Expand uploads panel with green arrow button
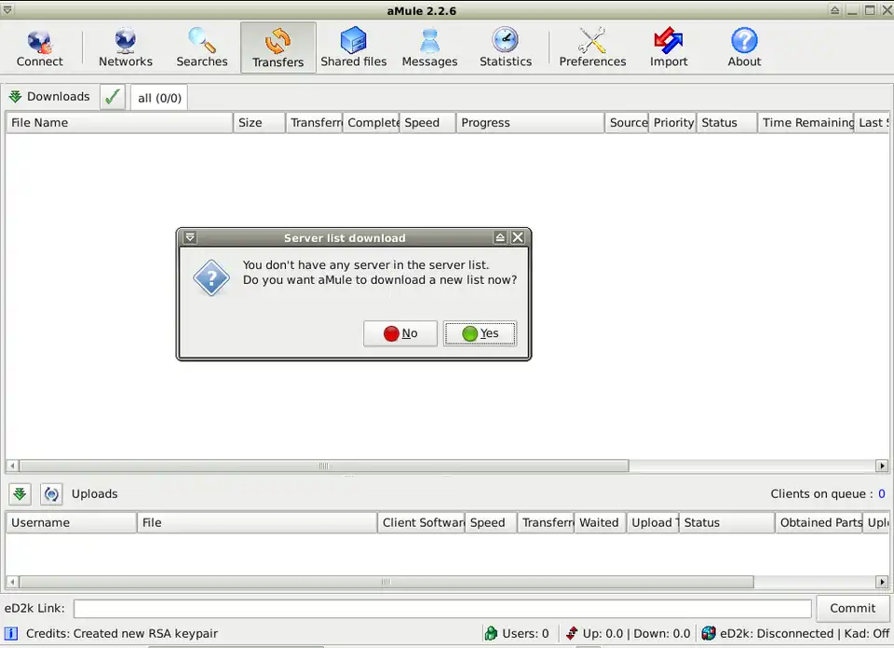 coord(20,494)
